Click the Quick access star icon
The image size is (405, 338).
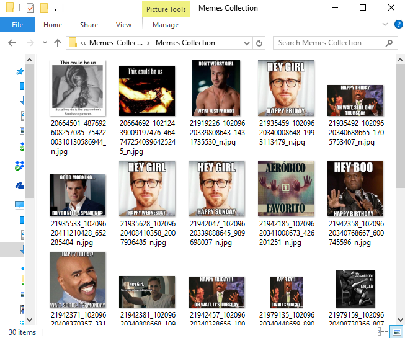coord(20,71)
